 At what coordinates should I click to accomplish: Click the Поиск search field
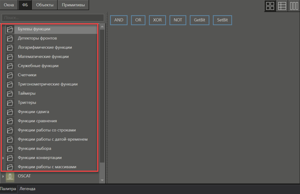pyautogui.click(x=53, y=17)
